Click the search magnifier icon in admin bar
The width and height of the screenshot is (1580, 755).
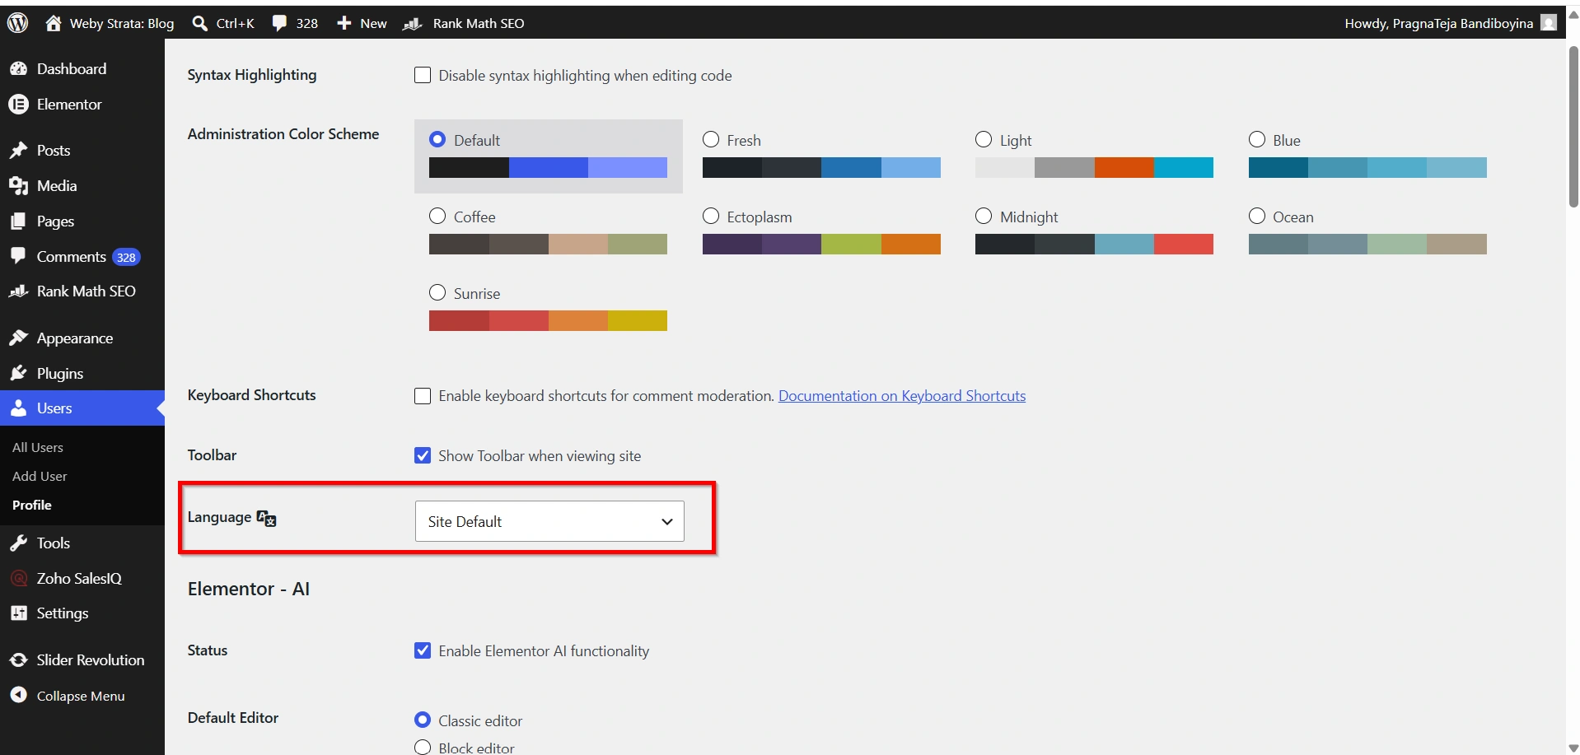coord(199,23)
